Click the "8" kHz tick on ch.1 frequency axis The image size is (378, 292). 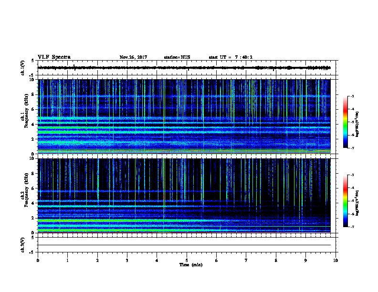click(x=33, y=94)
